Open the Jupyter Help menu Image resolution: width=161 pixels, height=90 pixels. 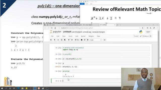(x=98, y=36)
